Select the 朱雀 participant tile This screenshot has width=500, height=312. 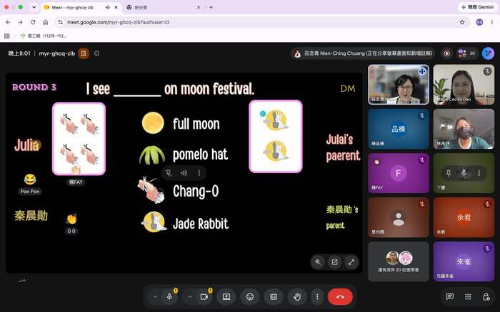tap(464, 261)
